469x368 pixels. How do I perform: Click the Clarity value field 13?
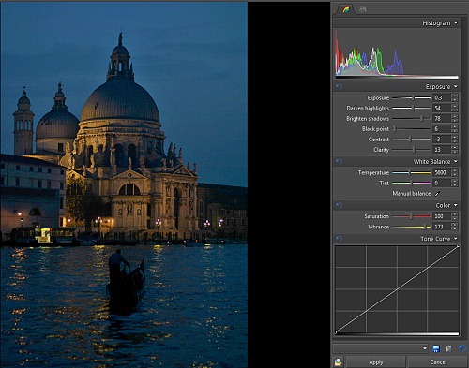pos(442,150)
